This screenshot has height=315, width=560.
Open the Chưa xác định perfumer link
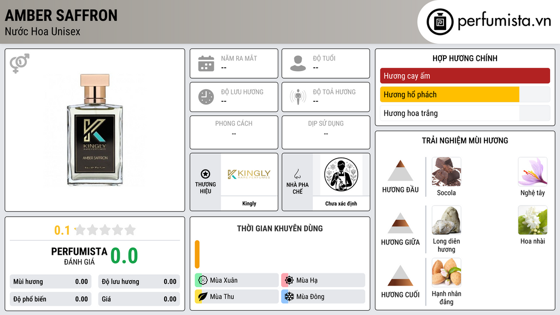[341, 203]
